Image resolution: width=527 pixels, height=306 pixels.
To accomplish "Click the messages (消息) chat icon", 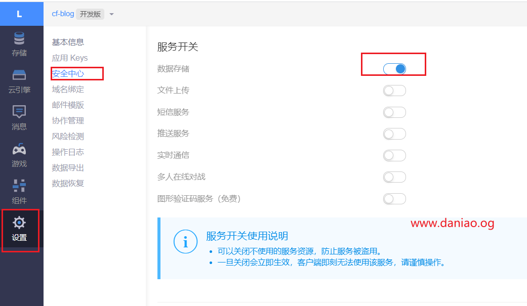I will 19,112.
